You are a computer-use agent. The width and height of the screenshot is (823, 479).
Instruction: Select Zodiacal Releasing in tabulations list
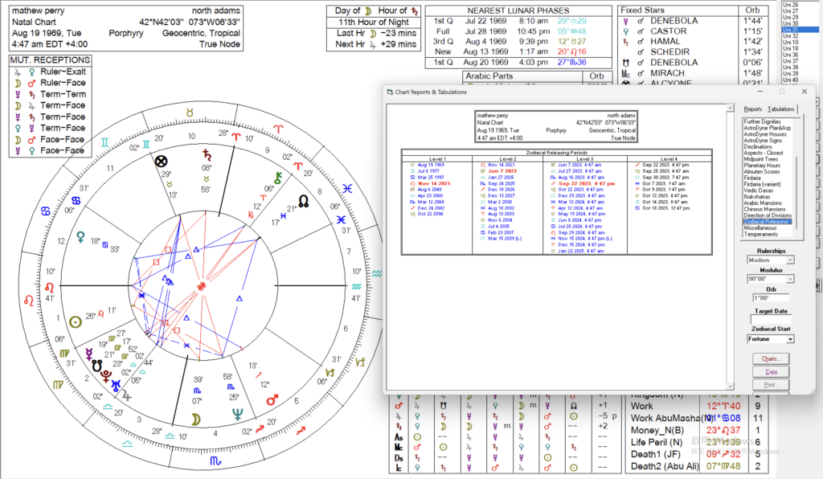point(768,221)
